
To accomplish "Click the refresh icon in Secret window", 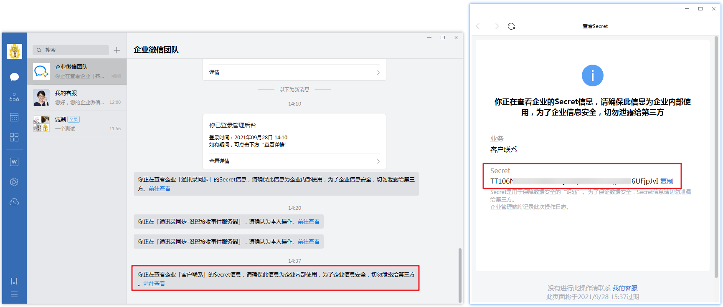I will pos(511,26).
